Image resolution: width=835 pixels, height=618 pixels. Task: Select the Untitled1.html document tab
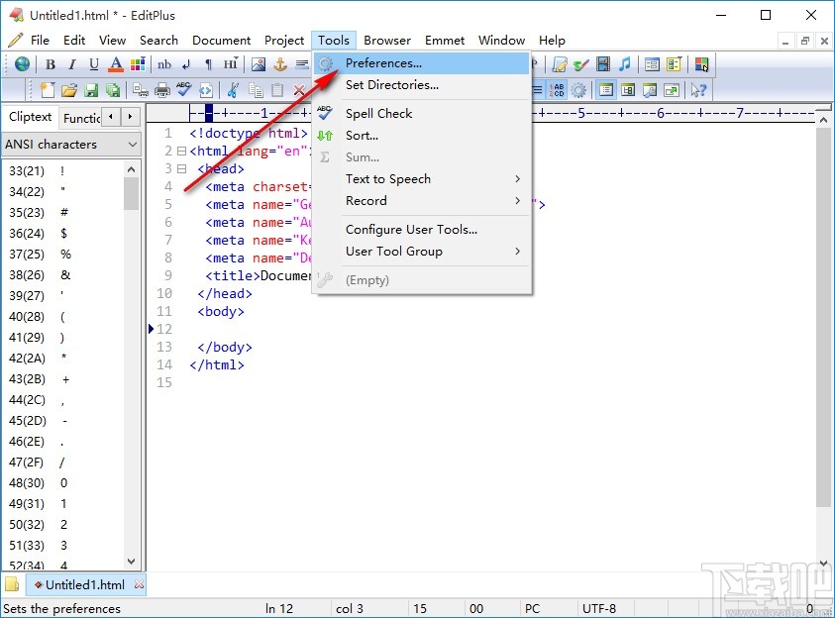84,585
